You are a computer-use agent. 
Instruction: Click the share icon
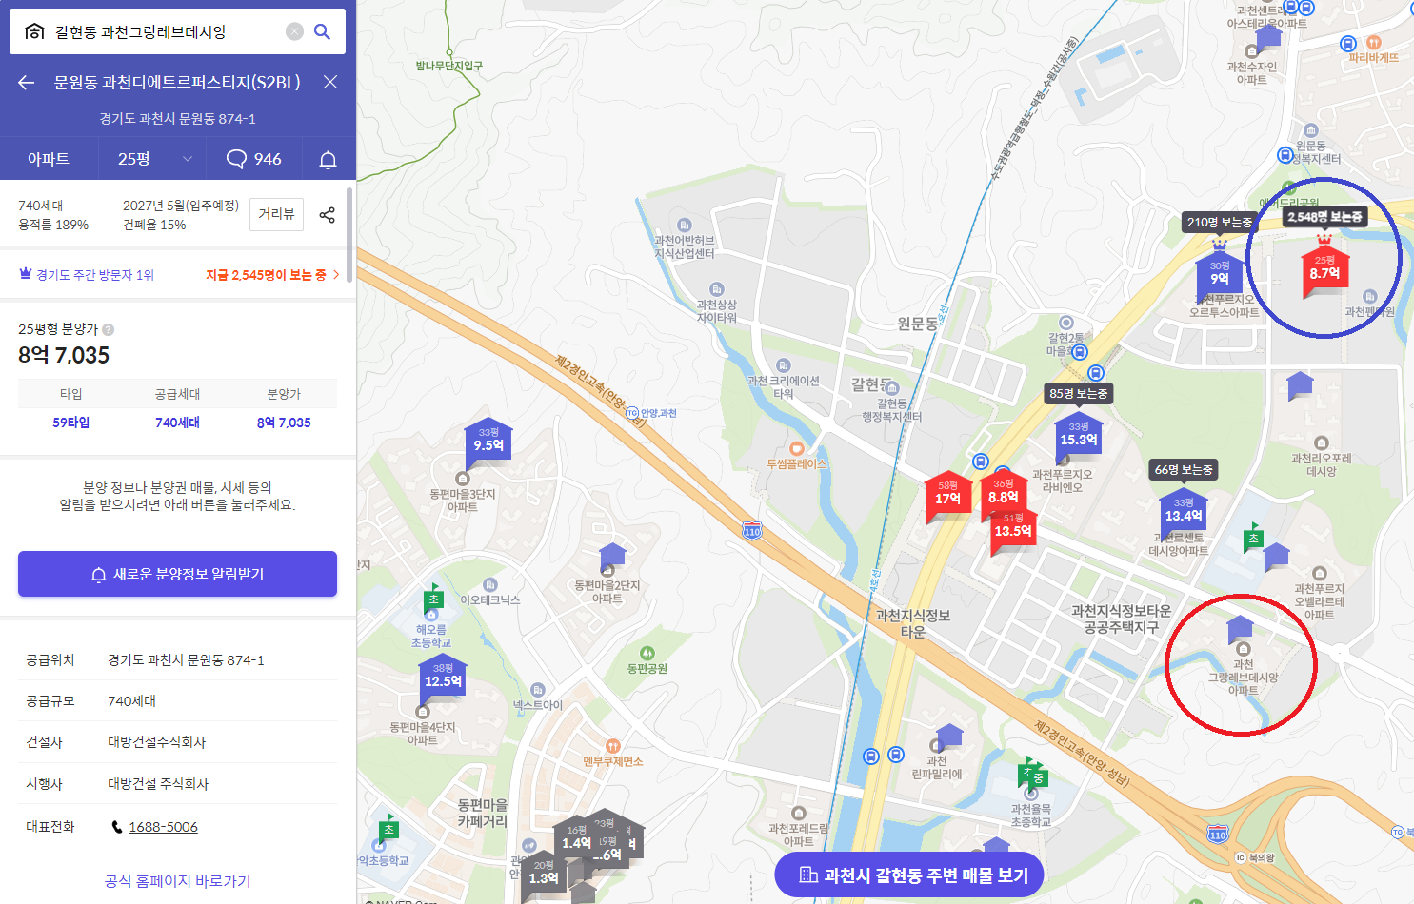328,214
